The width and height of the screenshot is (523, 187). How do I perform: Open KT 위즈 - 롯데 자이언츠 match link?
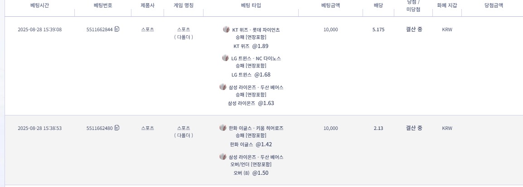coord(256,30)
